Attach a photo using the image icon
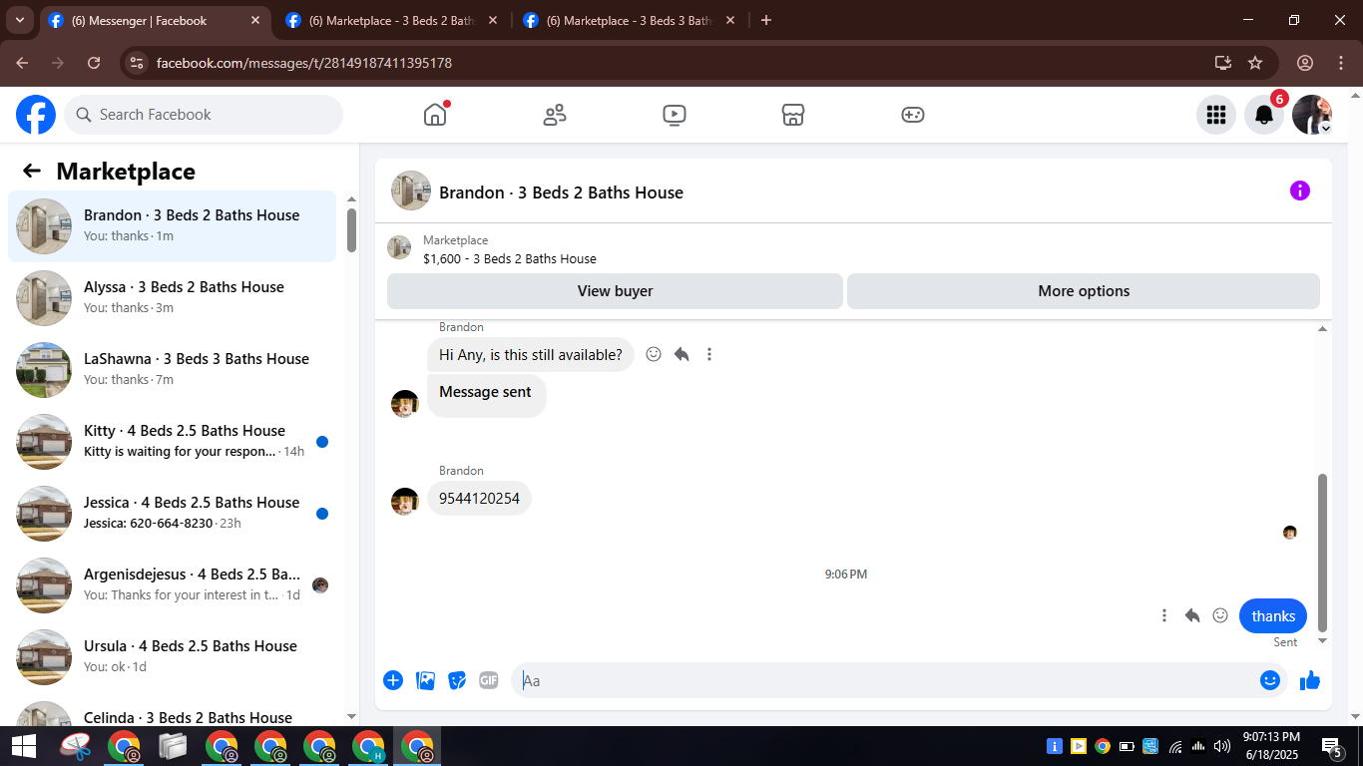Viewport: 1363px width, 766px height. click(425, 680)
